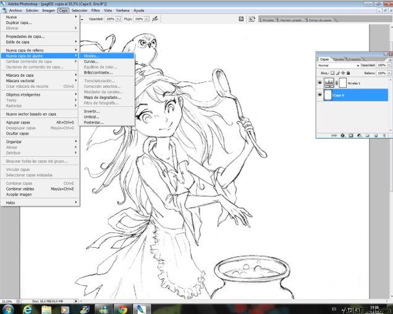Choose Curvas... adjustment layer
This screenshot has width=393, height=314.
click(106, 61)
